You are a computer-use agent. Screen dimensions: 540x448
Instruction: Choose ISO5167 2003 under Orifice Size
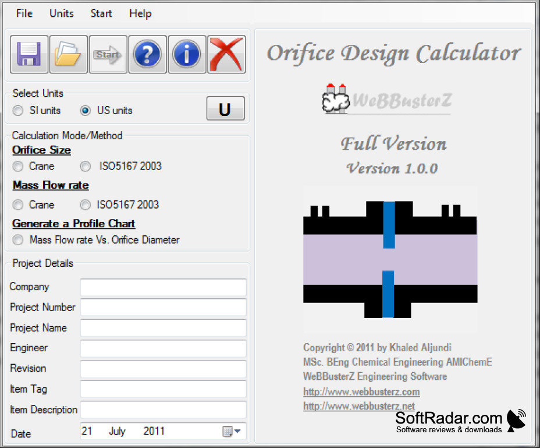(x=85, y=166)
